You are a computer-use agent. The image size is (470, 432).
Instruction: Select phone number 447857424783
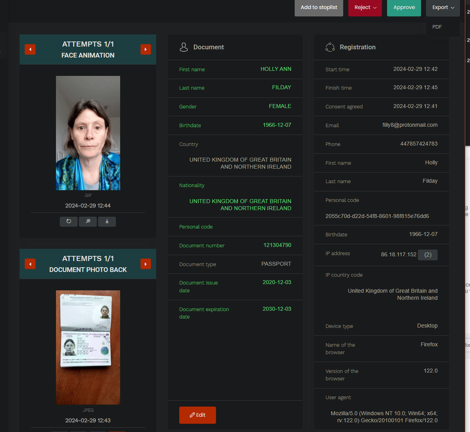419,144
